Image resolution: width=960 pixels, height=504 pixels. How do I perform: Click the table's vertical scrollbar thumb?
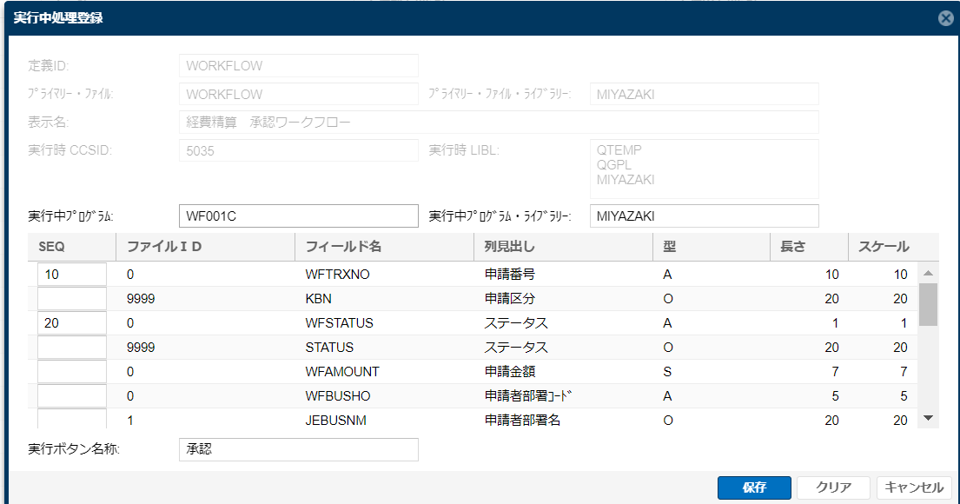(x=928, y=304)
